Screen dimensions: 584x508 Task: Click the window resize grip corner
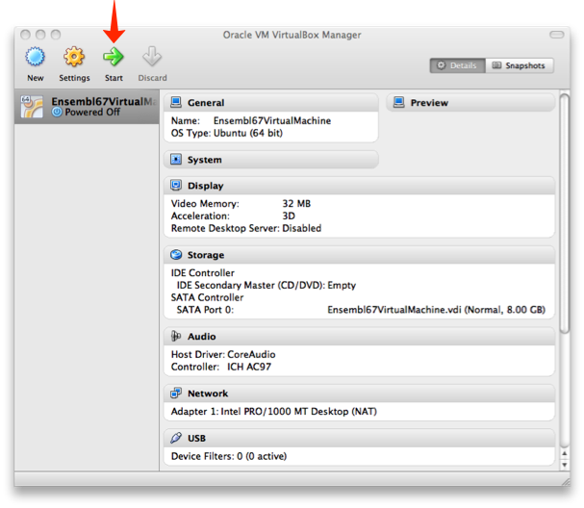coord(565,481)
